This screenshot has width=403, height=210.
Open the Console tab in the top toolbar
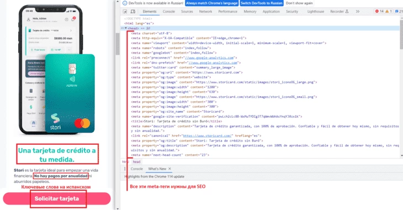[169, 12]
